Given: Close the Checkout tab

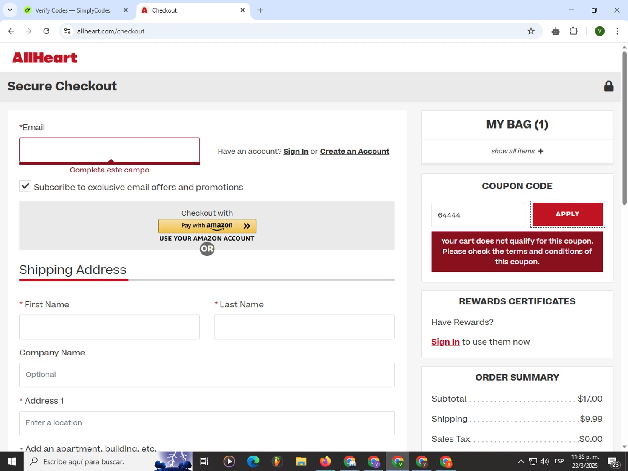Looking at the screenshot, I should (242, 10).
